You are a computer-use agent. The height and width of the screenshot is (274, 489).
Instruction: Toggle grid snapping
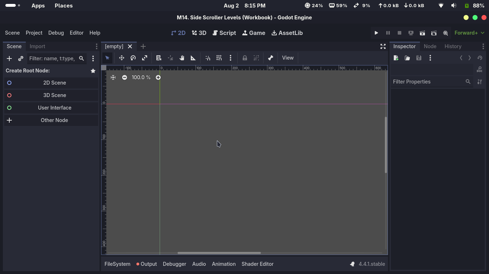tap(219, 58)
